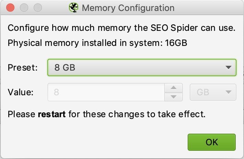Click the "Physical memory installed" label text
Viewport: 244px width, 159px height.
click(62, 43)
